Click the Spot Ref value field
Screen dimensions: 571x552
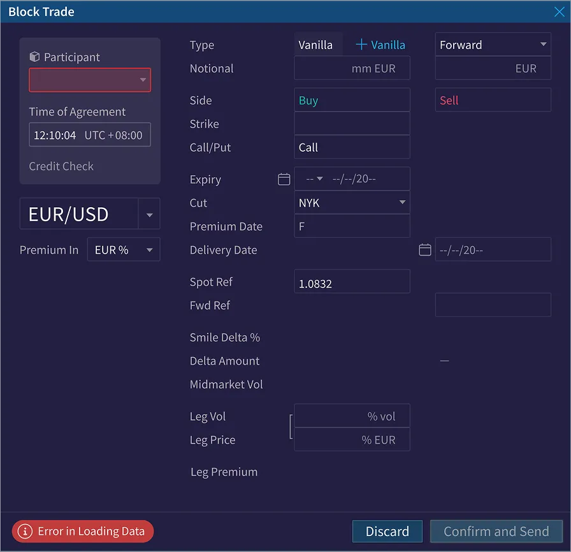(x=352, y=281)
